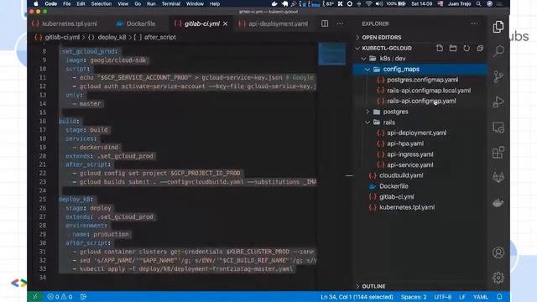Open the GitLab extension icon in the activity bar
The width and height of the screenshot is (537, 302).
(x=498, y=177)
